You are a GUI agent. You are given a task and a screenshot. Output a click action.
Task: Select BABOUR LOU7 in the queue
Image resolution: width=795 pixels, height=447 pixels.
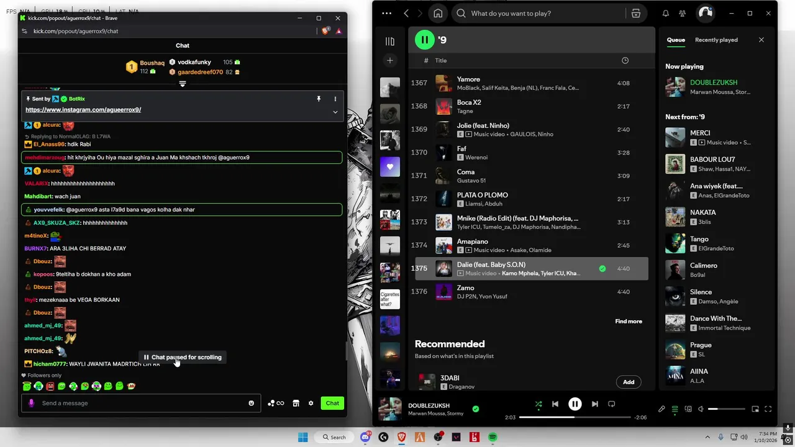click(717, 164)
